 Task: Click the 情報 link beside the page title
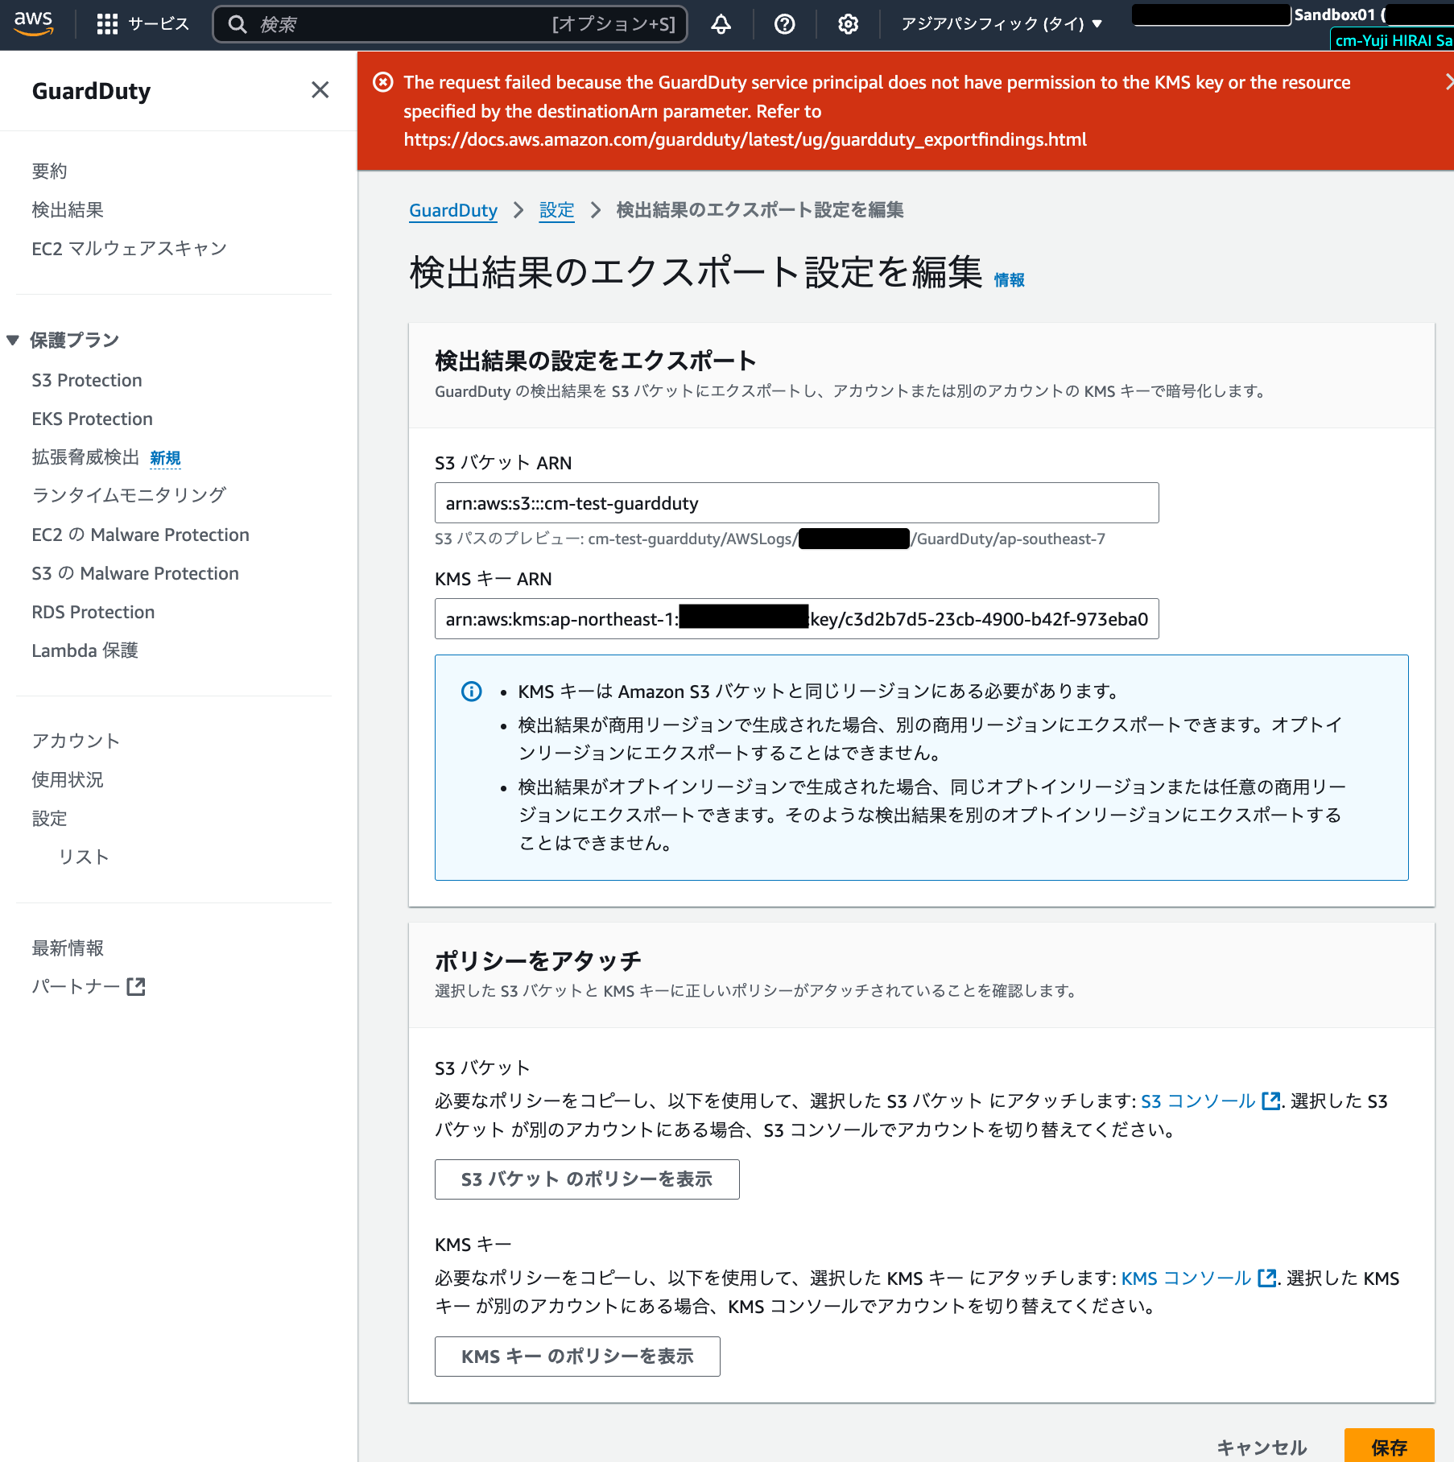pos(1009,279)
